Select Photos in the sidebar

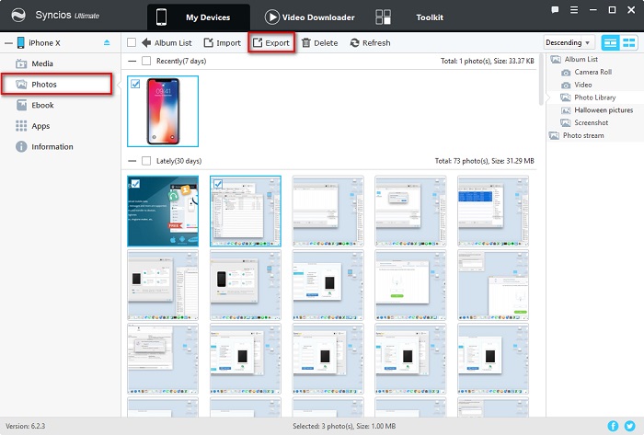click(57, 84)
